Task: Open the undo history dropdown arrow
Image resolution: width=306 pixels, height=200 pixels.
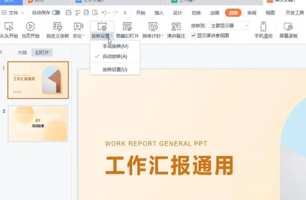Action: pos(109,13)
